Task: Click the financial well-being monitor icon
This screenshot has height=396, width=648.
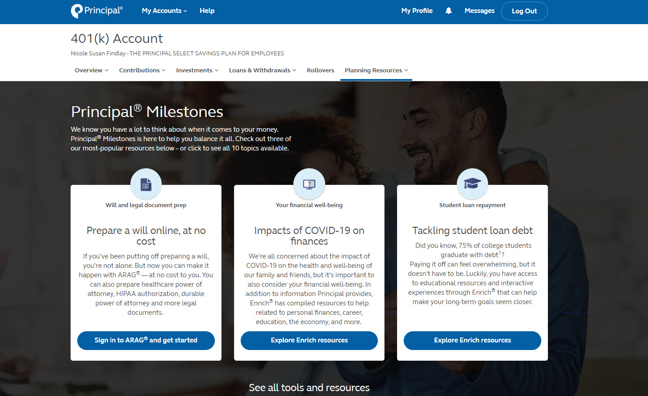Action: pyautogui.click(x=309, y=184)
